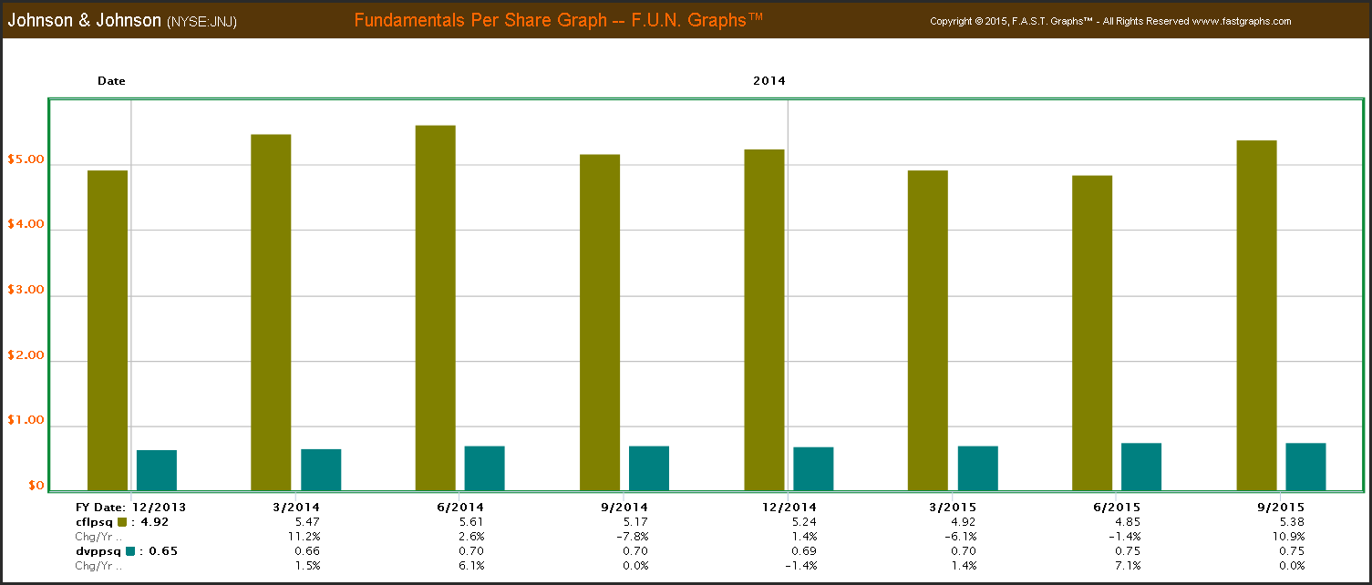The width and height of the screenshot is (1372, 585).
Task: Click the teal dvppsq legend swatch
Action: (x=130, y=551)
